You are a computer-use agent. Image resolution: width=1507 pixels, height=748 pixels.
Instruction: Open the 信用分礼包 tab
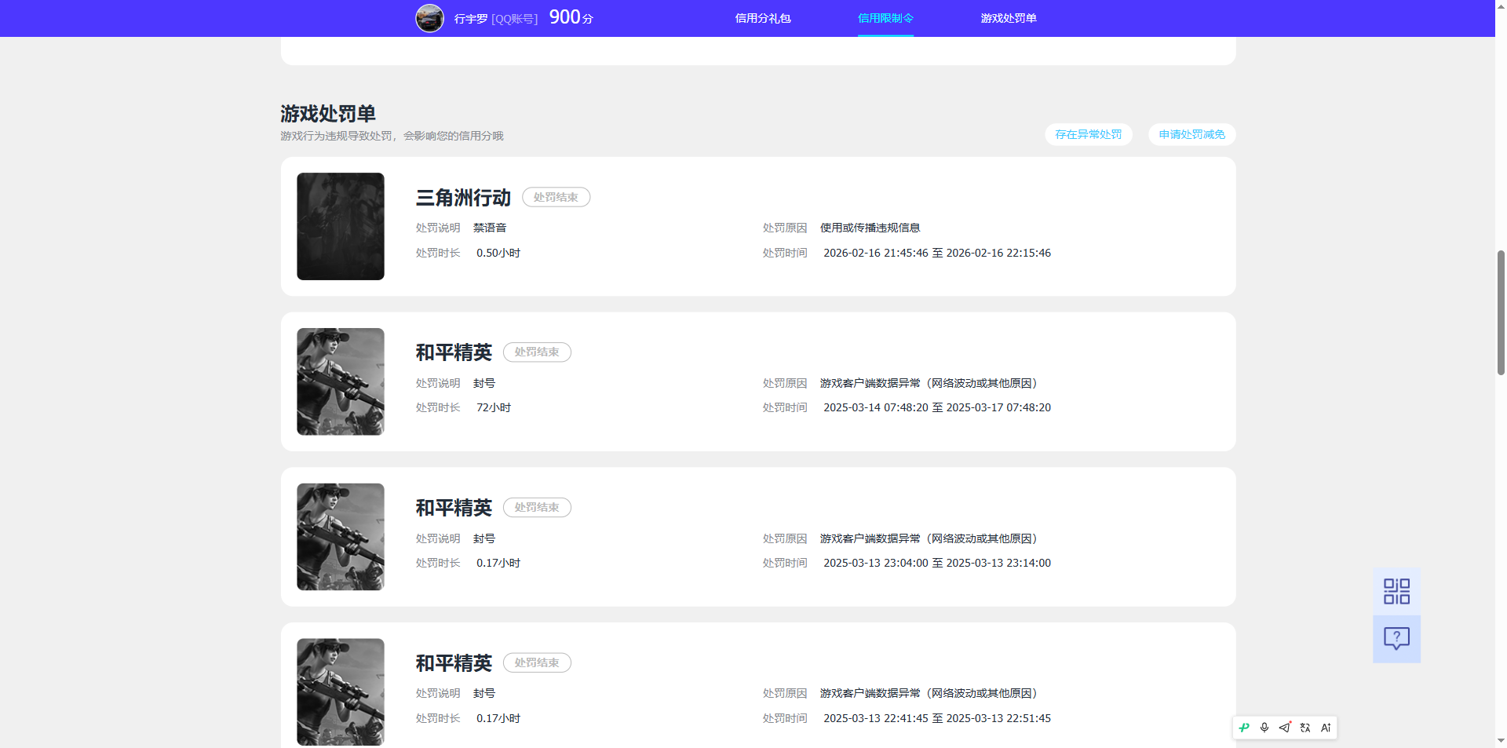tap(763, 18)
